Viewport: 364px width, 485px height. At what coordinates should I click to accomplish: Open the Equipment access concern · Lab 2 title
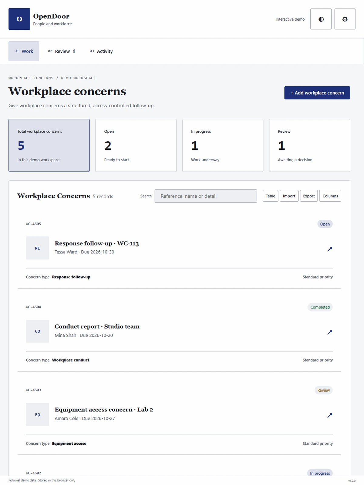104,410
